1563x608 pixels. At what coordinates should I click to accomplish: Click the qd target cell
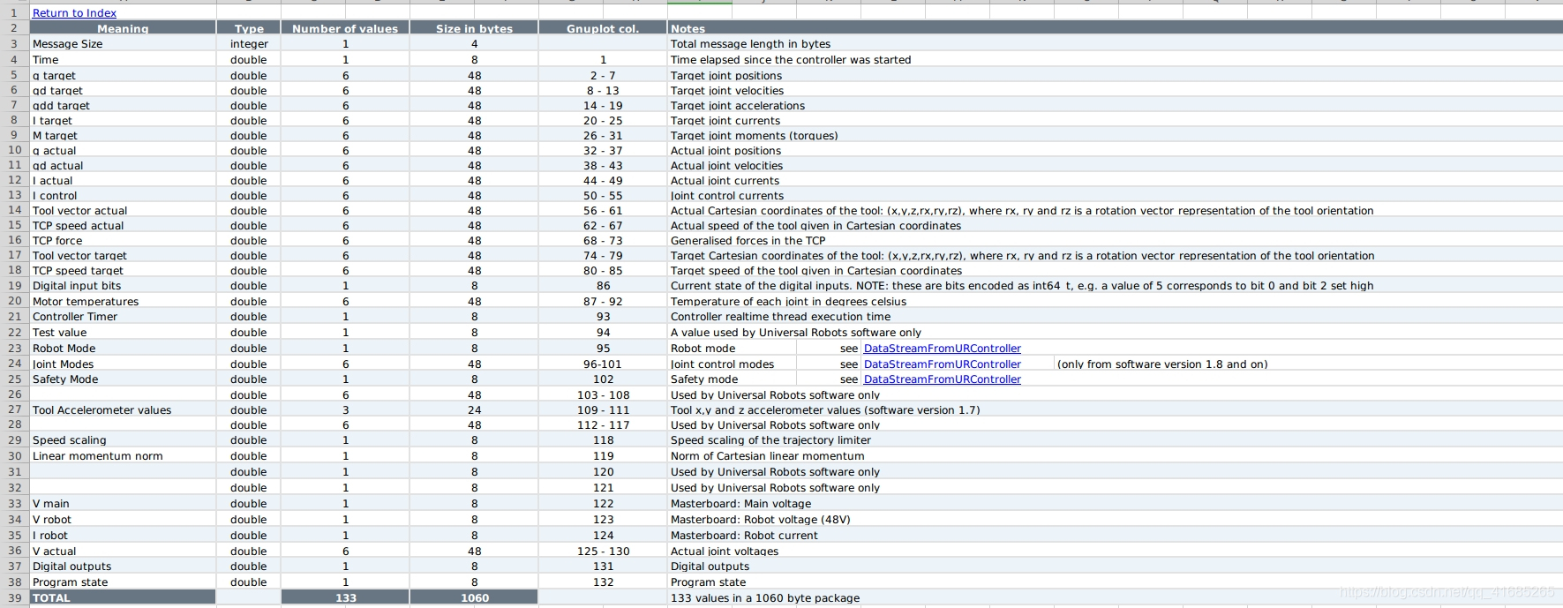[x=123, y=91]
